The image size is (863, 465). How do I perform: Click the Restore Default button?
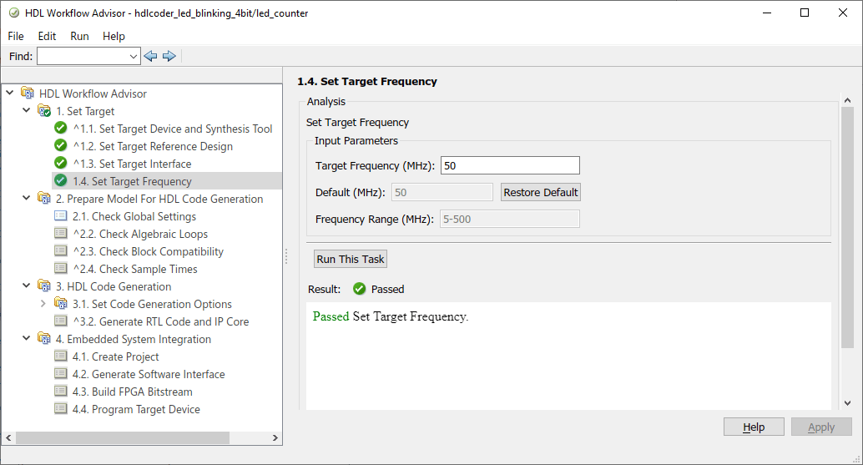541,192
